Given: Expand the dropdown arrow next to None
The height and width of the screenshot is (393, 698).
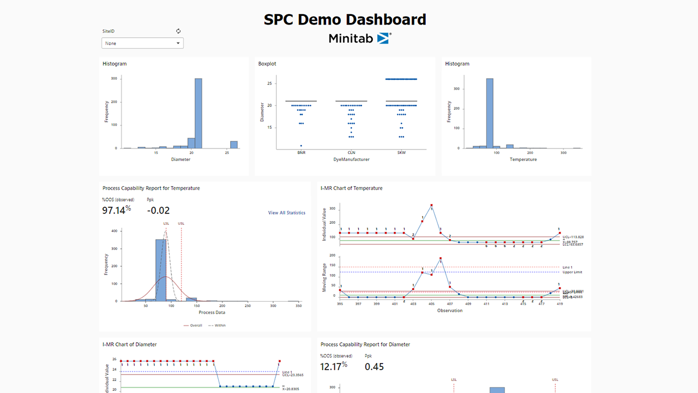Looking at the screenshot, I should [x=178, y=43].
